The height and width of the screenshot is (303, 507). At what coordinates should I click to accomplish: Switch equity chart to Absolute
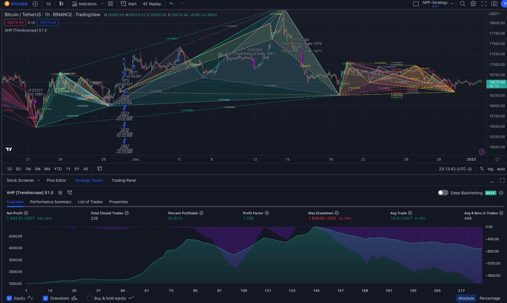click(x=466, y=298)
